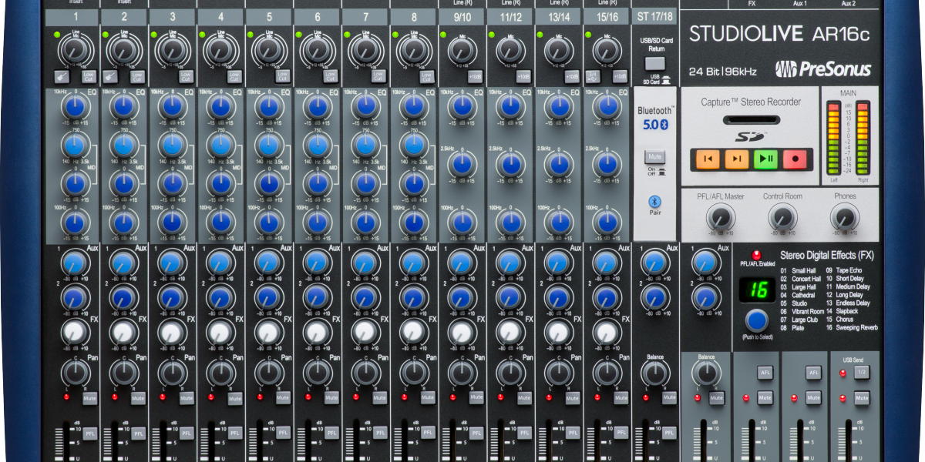Click the Phones level knob
Image resolution: width=925 pixels, height=462 pixels.
point(845,219)
